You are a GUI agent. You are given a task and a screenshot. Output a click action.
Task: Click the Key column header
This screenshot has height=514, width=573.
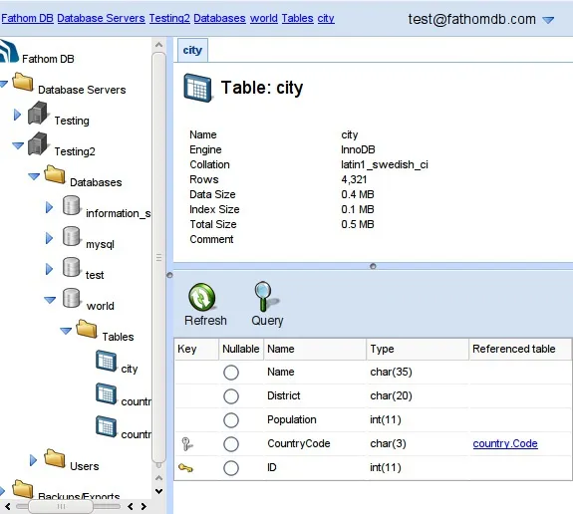(196, 349)
